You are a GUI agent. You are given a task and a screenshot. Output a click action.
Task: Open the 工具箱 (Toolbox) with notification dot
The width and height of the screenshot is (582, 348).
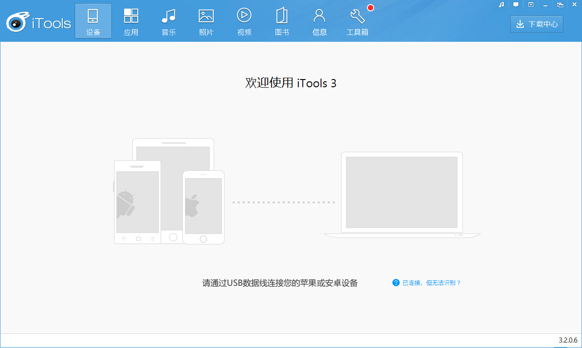pyautogui.click(x=357, y=20)
